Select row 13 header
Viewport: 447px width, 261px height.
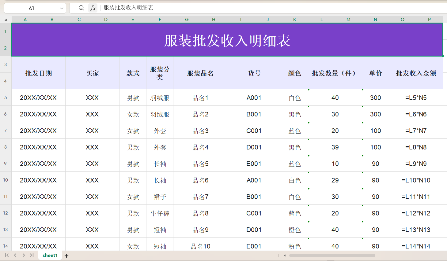click(x=6, y=230)
